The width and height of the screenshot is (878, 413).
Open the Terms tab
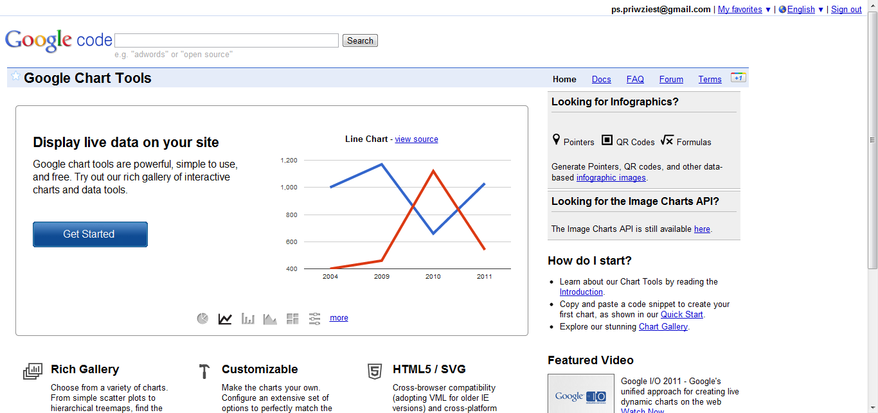click(x=710, y=79)
